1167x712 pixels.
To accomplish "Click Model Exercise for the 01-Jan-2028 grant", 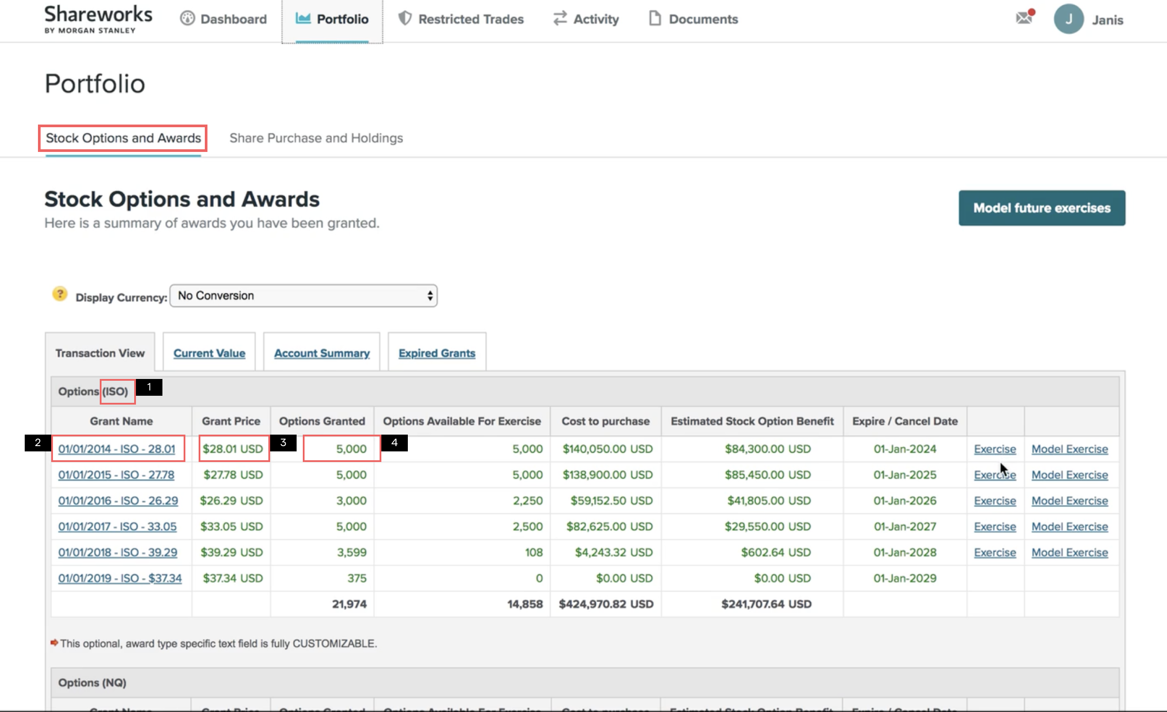I will point(1069,552).
